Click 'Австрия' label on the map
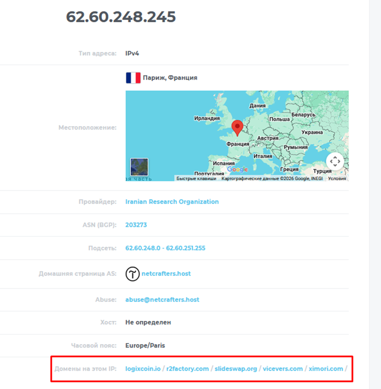This screenshot has width=381, height=389. 268,138
